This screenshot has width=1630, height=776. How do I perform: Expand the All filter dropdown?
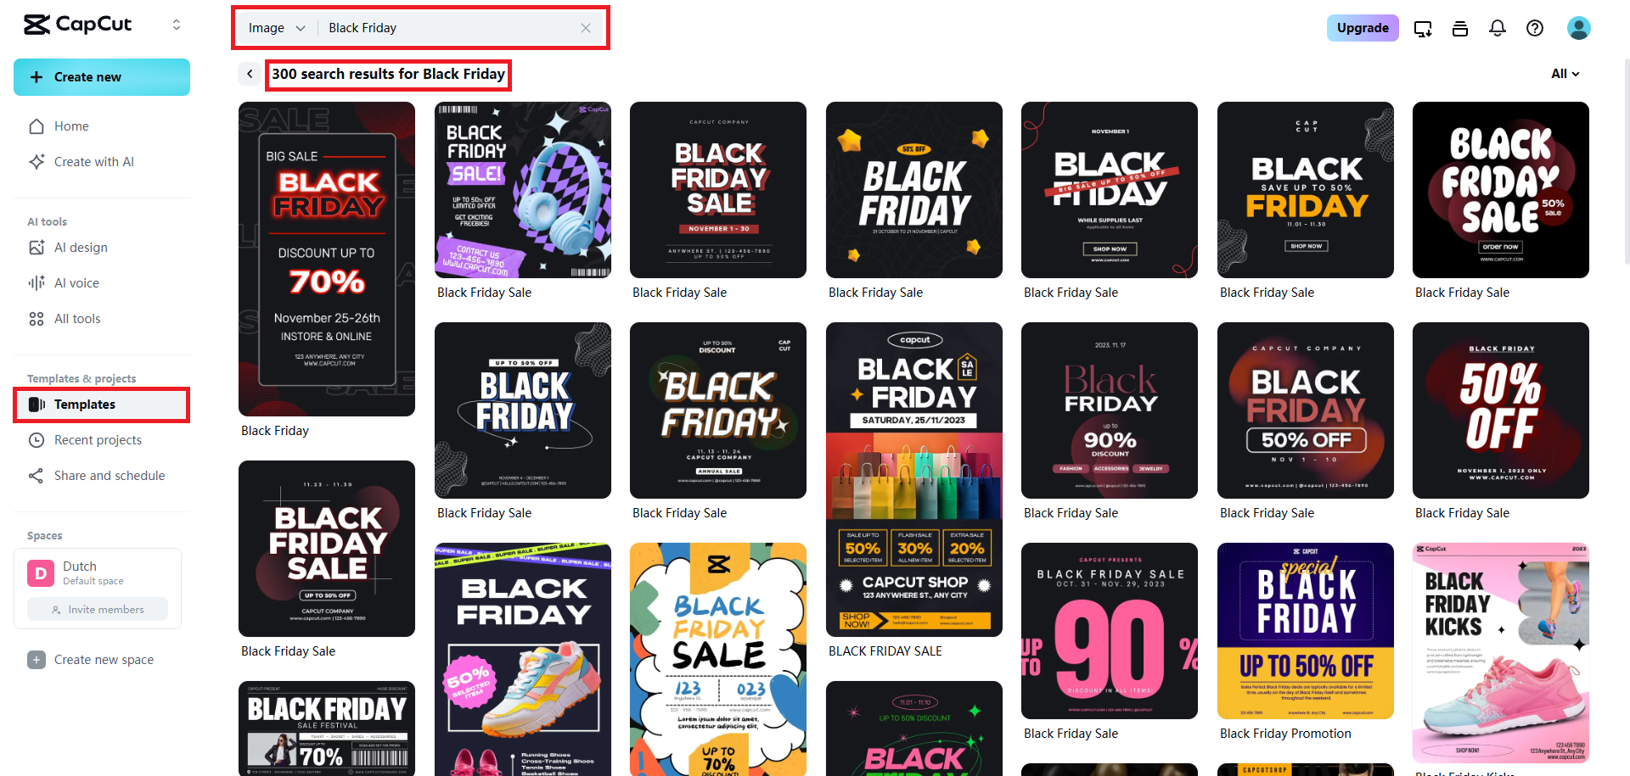(x=1565, y=74)
